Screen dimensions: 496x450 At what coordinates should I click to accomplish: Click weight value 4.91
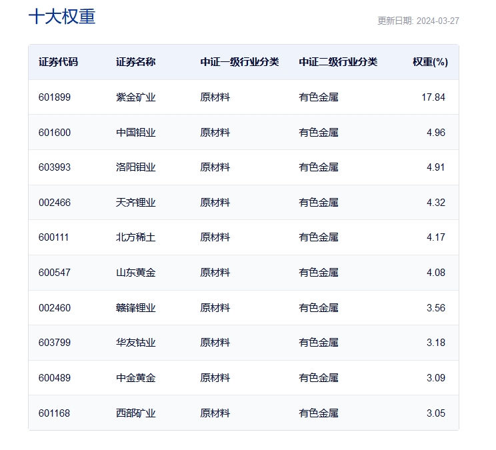coord(436,167)
